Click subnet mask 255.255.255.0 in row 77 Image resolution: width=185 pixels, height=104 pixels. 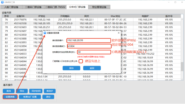pos(65,23)
